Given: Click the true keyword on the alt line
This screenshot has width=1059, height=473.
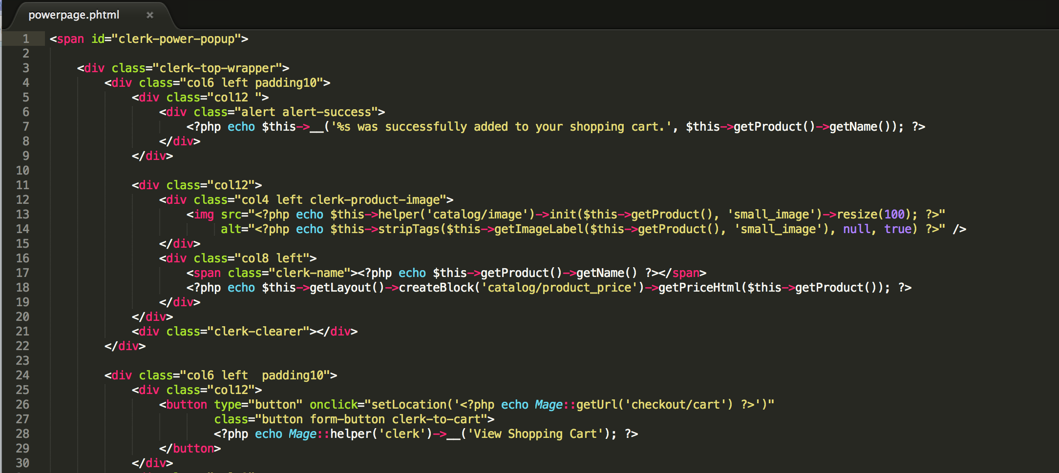Looking at the screenshot, I should point(897,229).
